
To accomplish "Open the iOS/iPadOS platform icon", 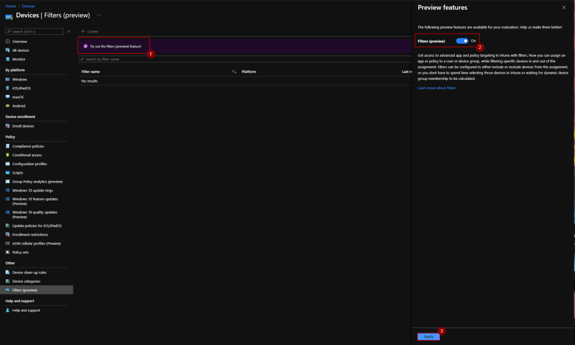I will (7, 88).
